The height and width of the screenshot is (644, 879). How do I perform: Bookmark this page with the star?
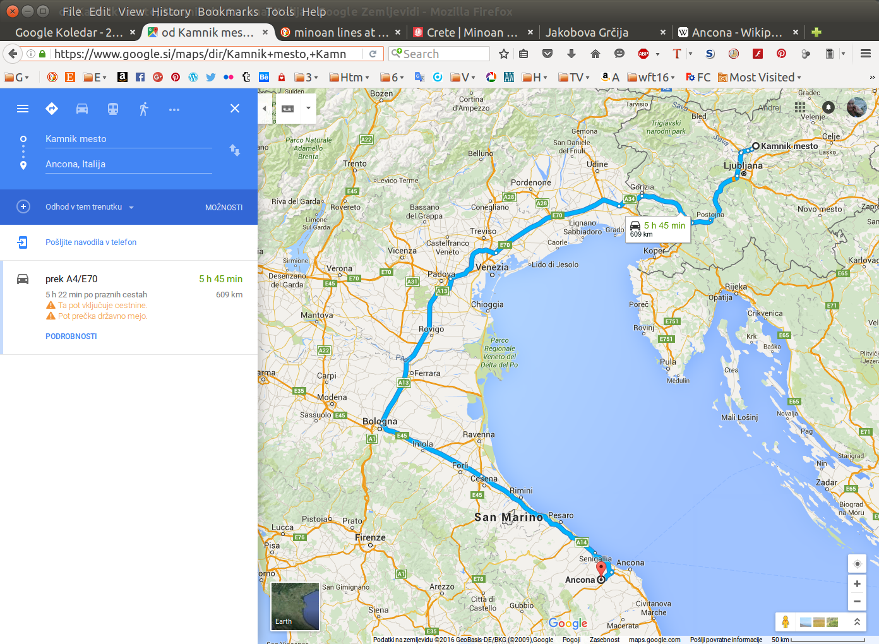504,54
